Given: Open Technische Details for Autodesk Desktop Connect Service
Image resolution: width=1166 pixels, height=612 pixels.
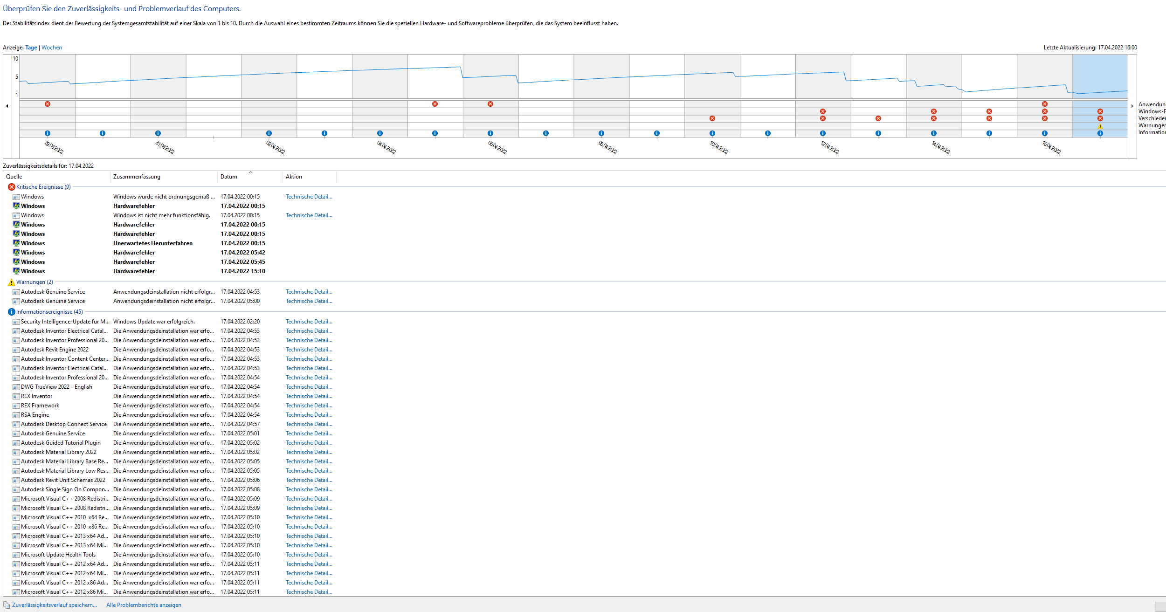Looking at the screenshot, I should click(x=309, y=424).
